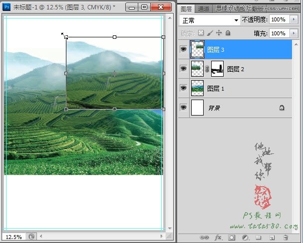Select the 图层 3 thumbnail
The width and height of the screenshot is (303, 243).
click(x=197, y=49)
